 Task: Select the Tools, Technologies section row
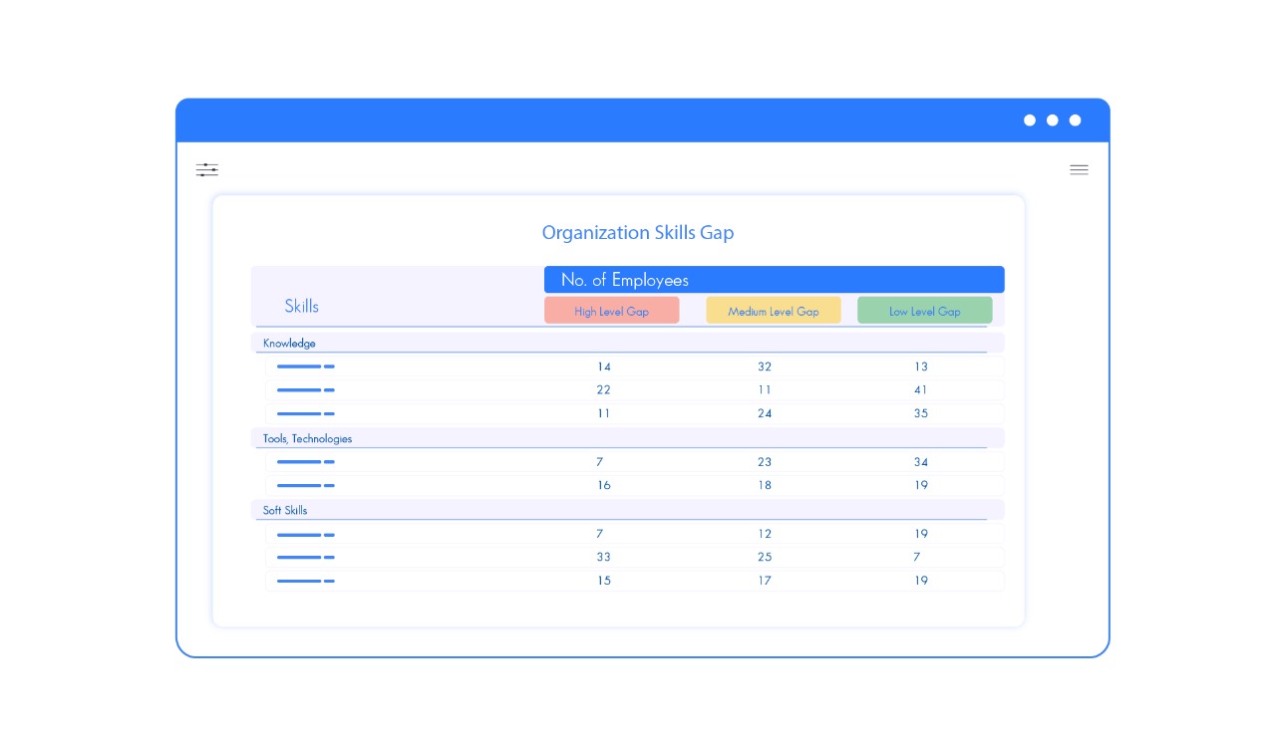[627, 439]
